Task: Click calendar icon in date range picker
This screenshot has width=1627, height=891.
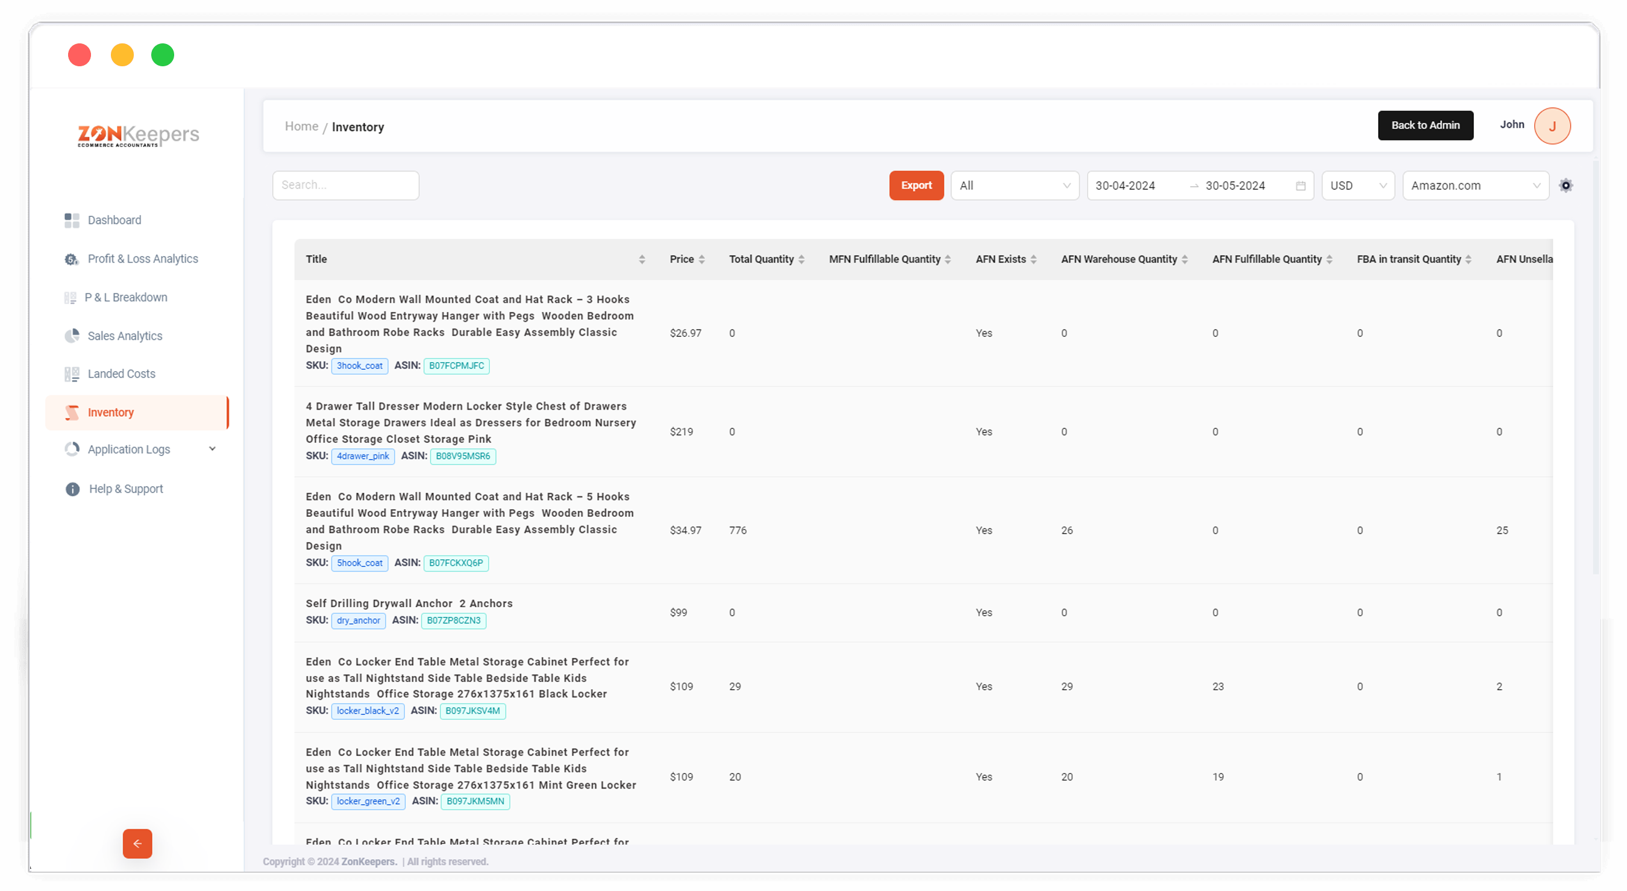Action: tap(1300, 186)
